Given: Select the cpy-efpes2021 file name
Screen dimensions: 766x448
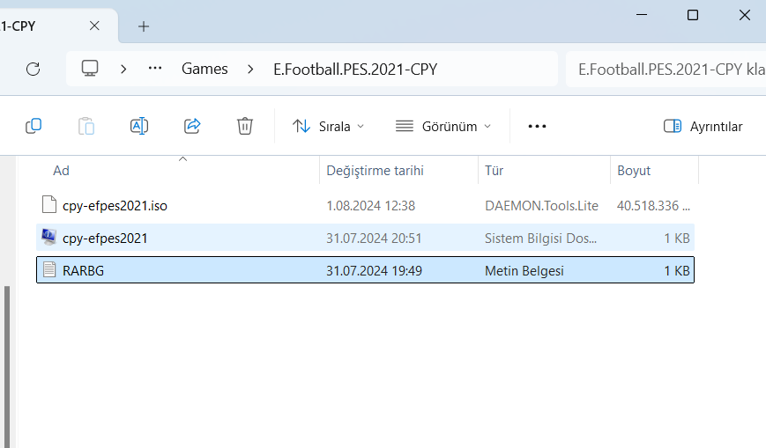Looking at the screenshot, I should click(x=105, y=239).
